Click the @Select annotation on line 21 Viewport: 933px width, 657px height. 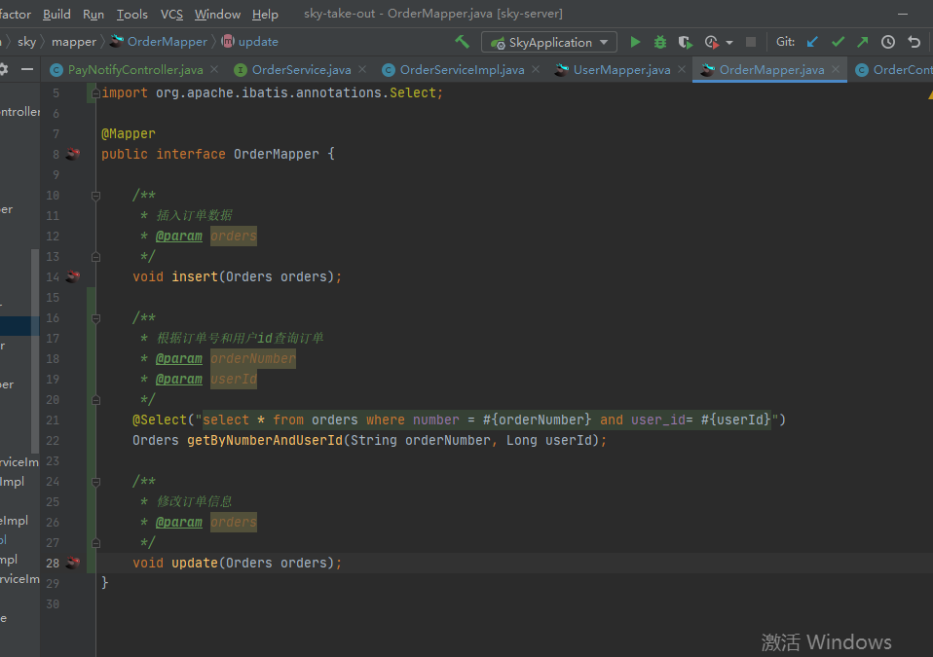160,420
